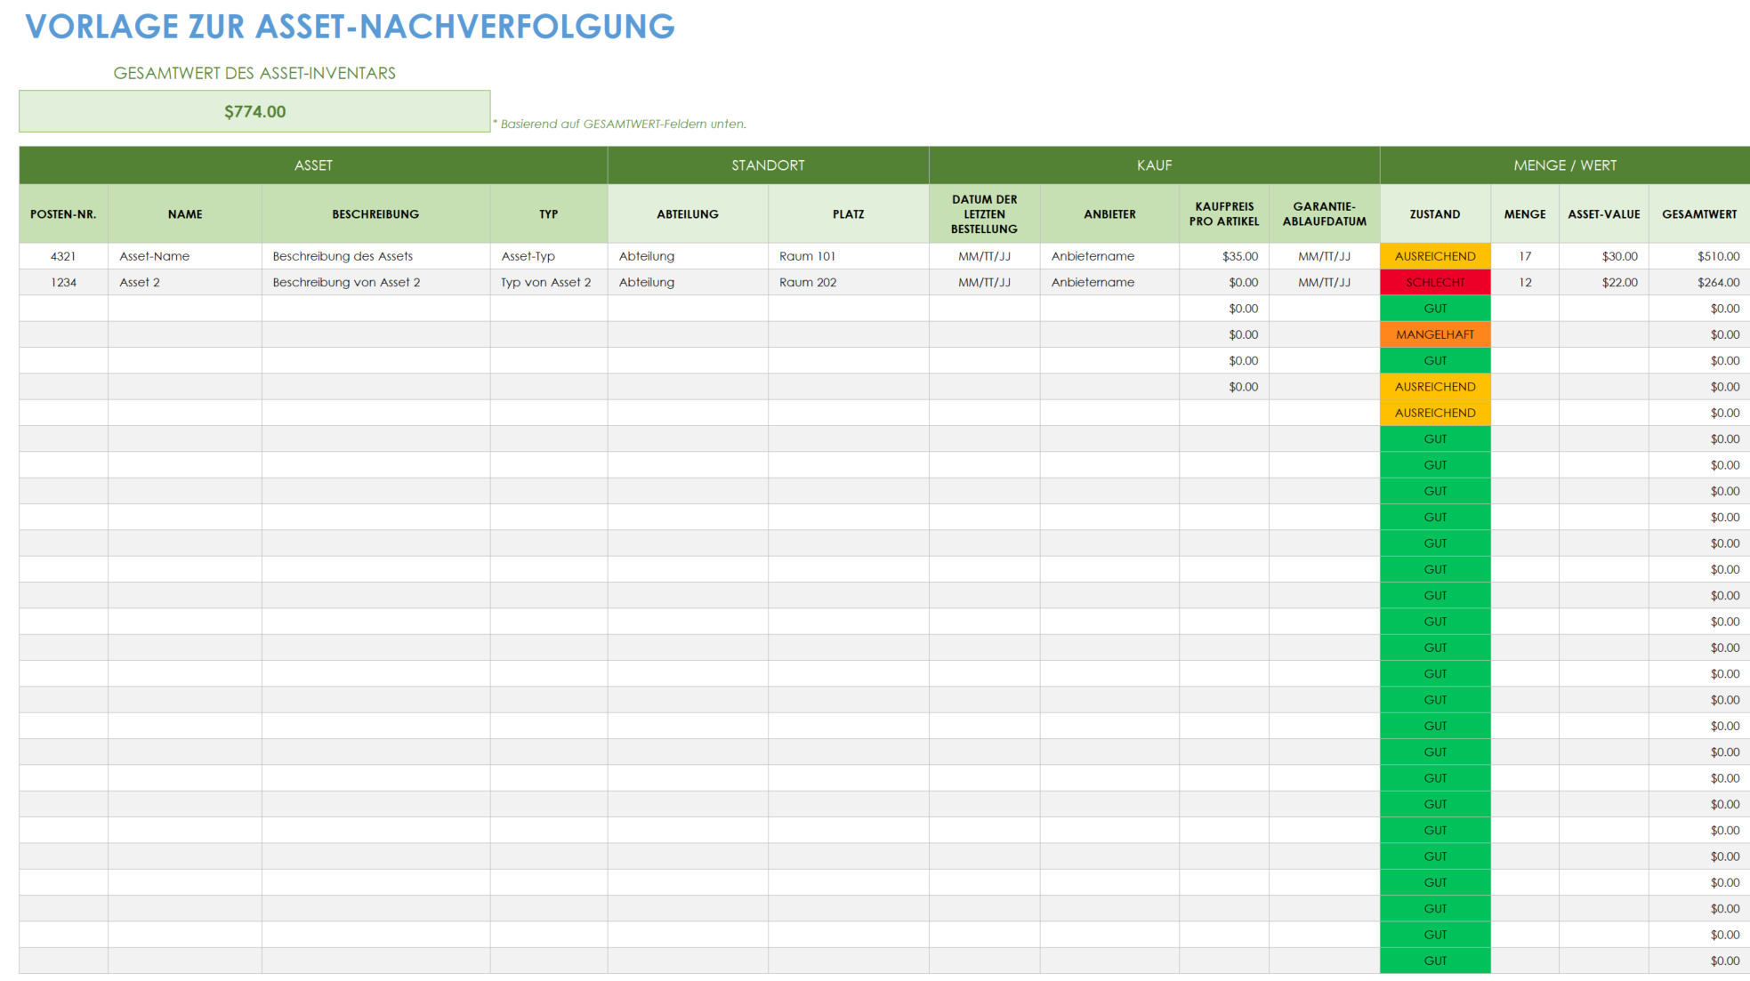1750x981 pixels.
Task: Select quantity cell 12
Action: click(1525, 282)
